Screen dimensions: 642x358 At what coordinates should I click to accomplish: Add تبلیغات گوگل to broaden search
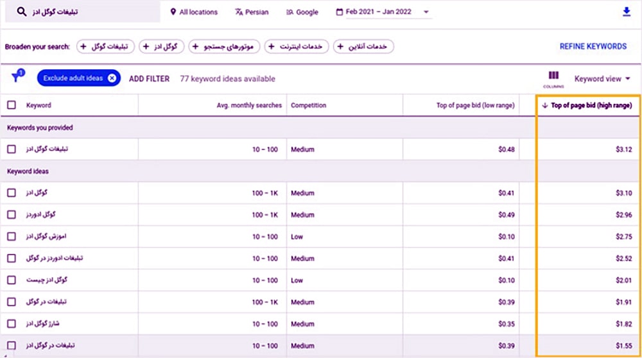click(105, 46)
